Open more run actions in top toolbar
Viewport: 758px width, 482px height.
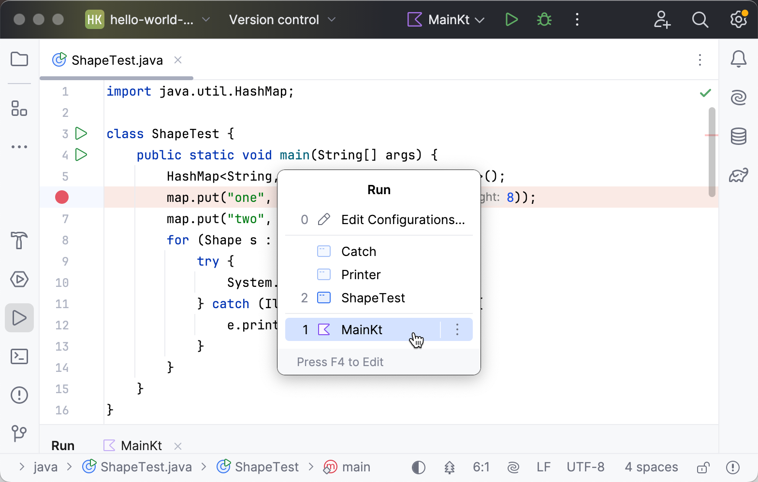(x=577, y=20)
